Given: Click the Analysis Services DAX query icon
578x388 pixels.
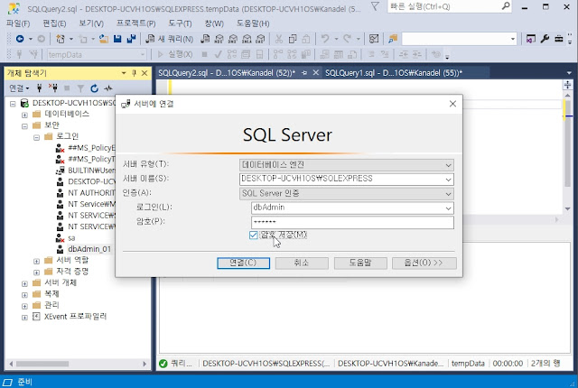Looking at the screenshot, I should coord(260,39).
